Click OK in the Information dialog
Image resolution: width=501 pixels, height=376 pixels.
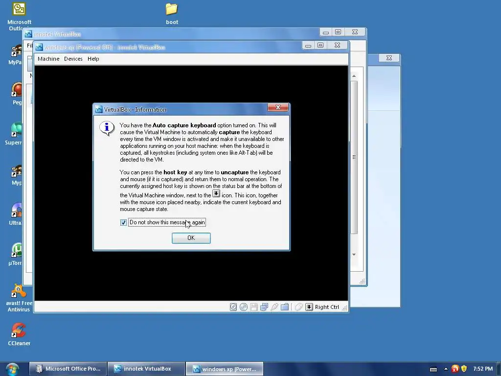coord(191,238)
